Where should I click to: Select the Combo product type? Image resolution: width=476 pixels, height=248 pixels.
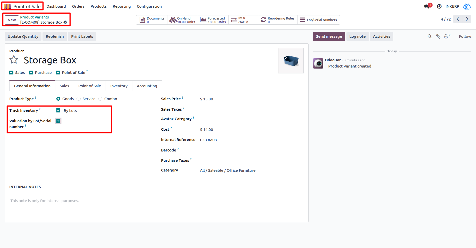100,99
